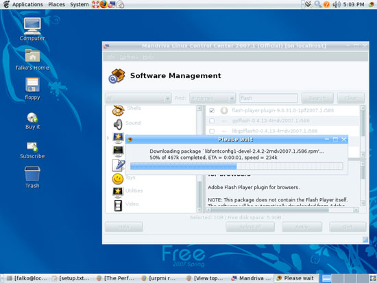Open the 'in names' search scope dropdown

[x=212, y=98]
